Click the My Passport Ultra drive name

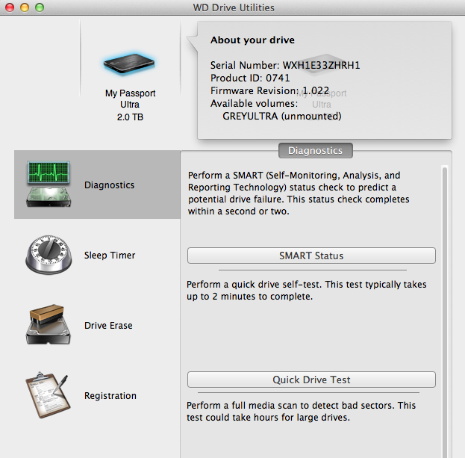click(x=130, y=99)
